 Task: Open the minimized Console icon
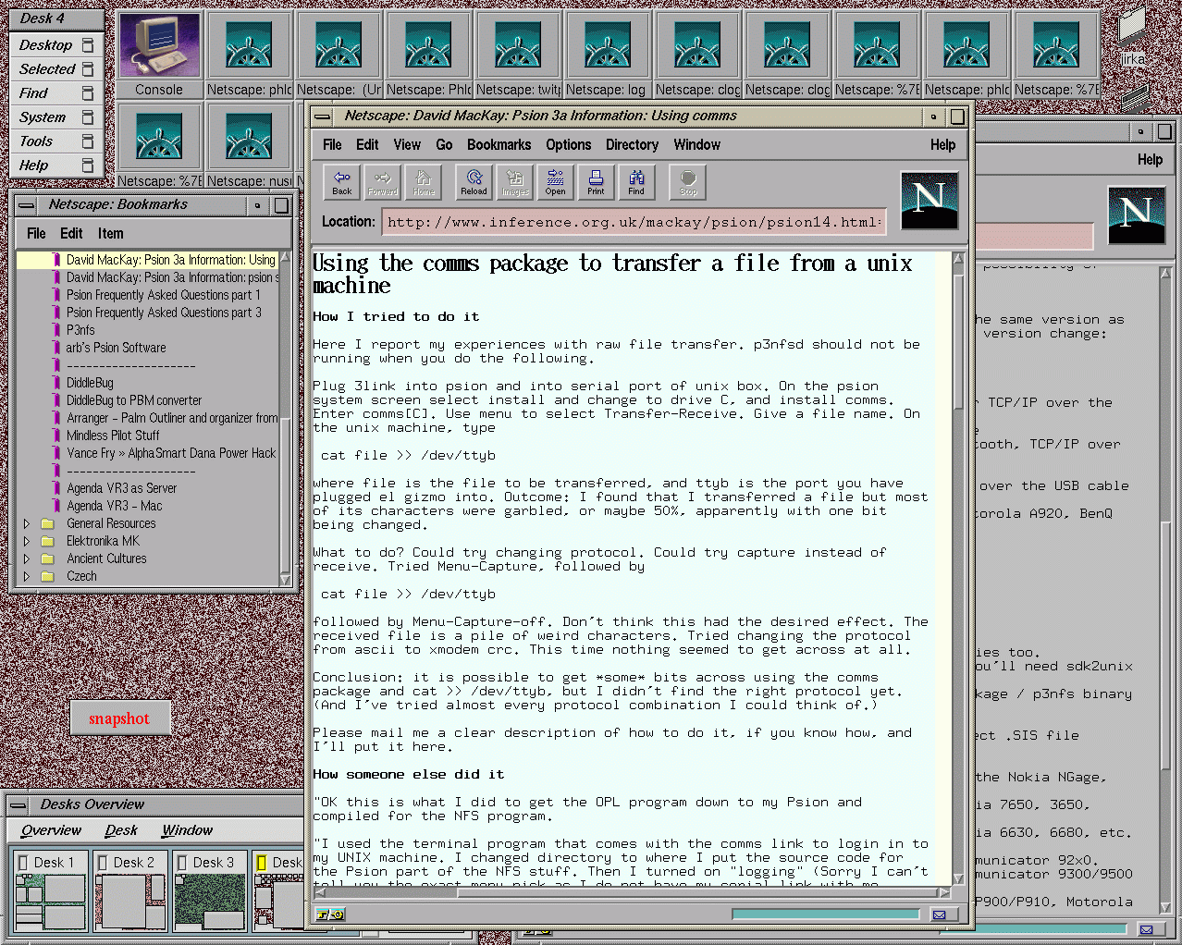pyautogui.click(x=159, y=54)
